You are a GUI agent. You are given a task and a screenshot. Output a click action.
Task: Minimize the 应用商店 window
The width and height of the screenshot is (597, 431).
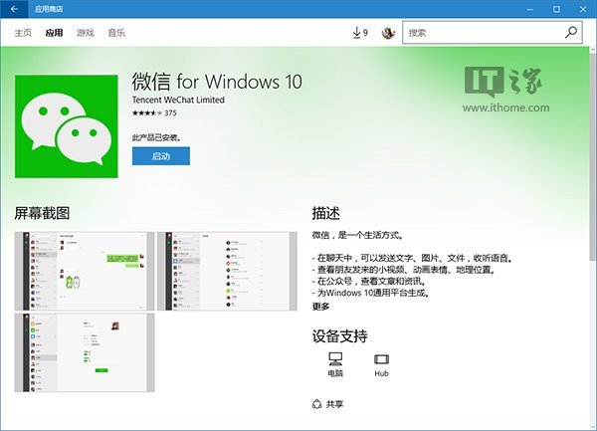pos(530,9)
